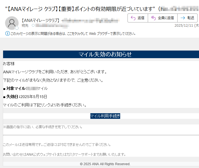
Task: Click the マイル失効のお知らせ header banner
Action: pyautogui.click(x=105, y=55)
